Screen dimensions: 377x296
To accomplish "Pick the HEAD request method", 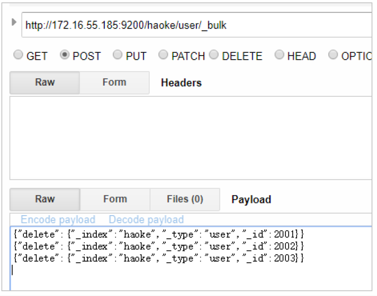I will point(279,55).
